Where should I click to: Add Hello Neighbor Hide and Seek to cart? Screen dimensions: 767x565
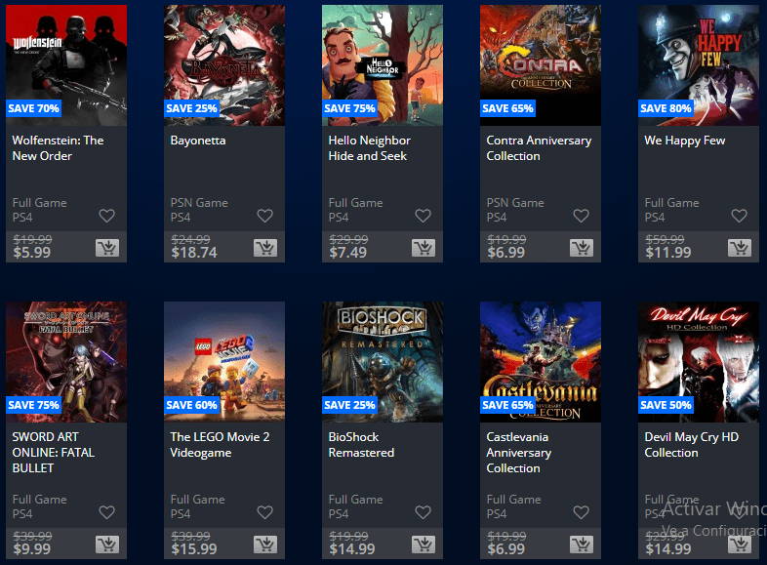tap(424, 248)
